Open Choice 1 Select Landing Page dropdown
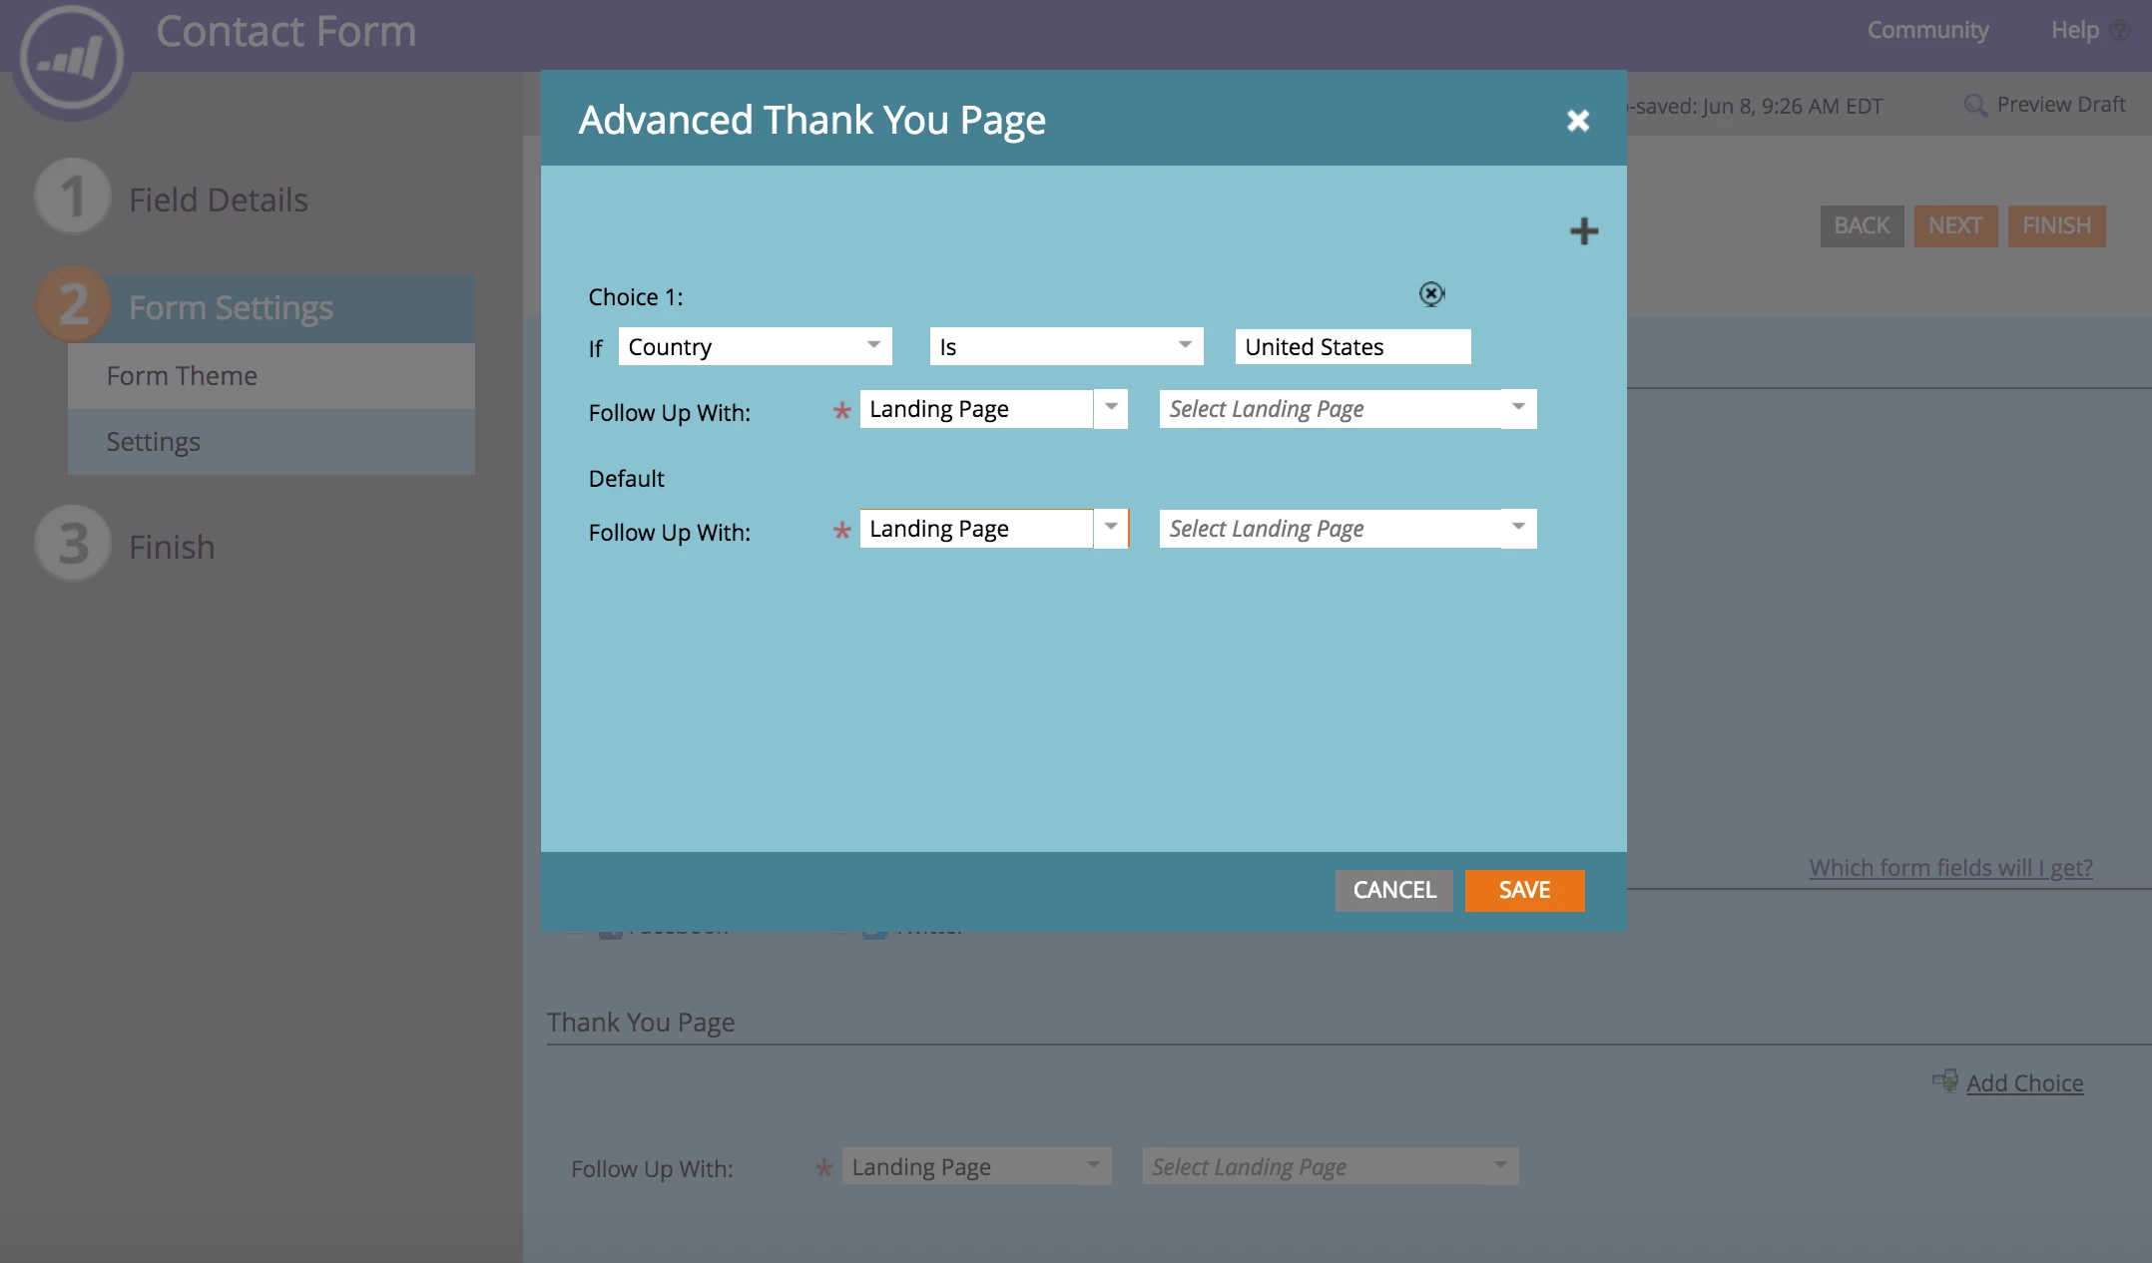The width and height of the screenshot is (2152, 1263). point(1517,409)
